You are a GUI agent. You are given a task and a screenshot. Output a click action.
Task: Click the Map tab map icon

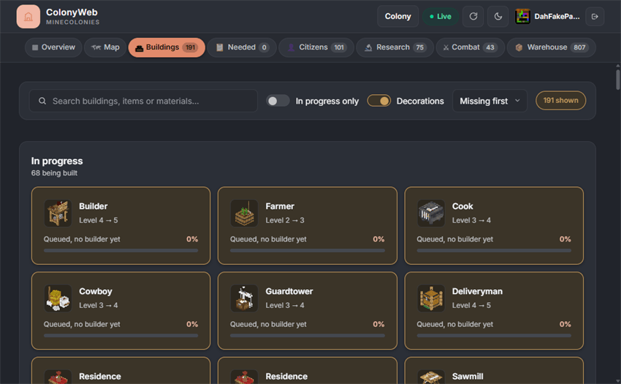pos(96,47)
